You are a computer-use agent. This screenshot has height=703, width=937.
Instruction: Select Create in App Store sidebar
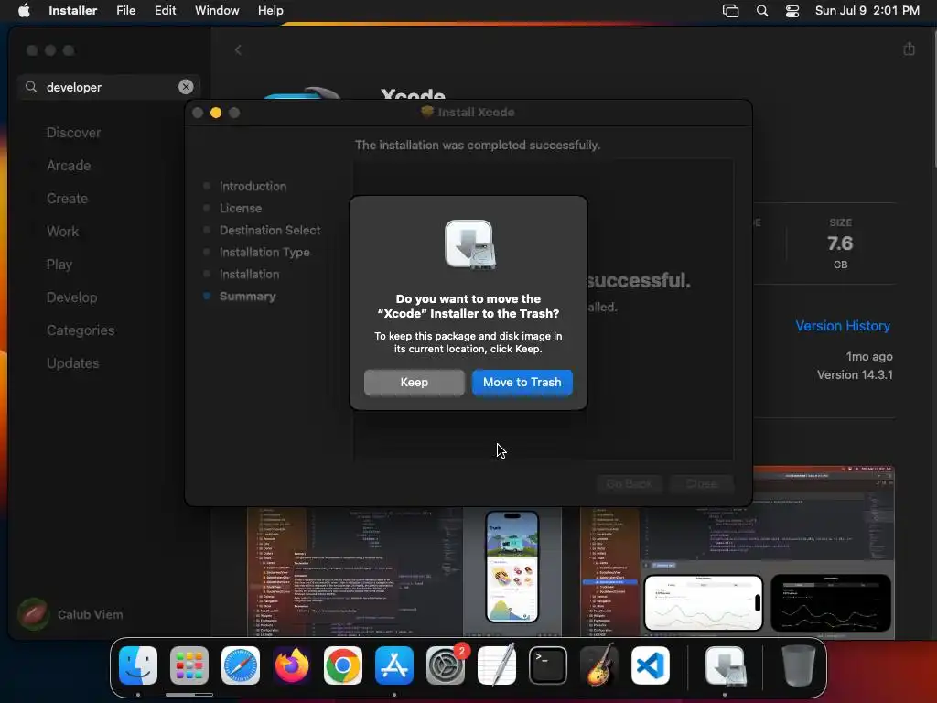[67, 199]
